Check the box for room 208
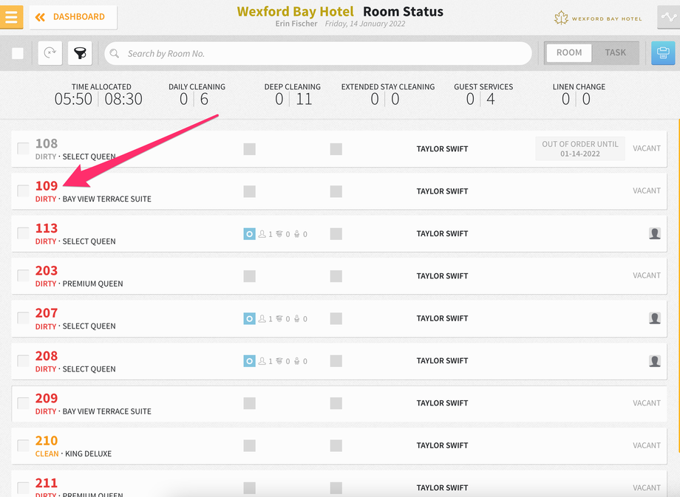This screenshot has width=680, height=497. click(23, 360)
